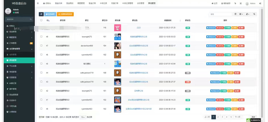Click the green 编辑 button for row 46
268x122 pixels.
(228, 55)
